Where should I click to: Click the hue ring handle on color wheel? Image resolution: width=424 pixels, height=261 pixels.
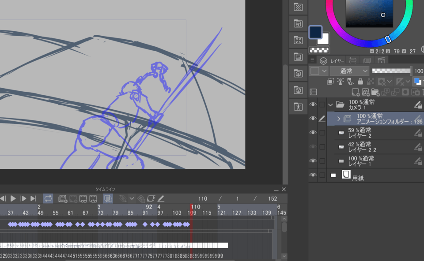[388, 39]
